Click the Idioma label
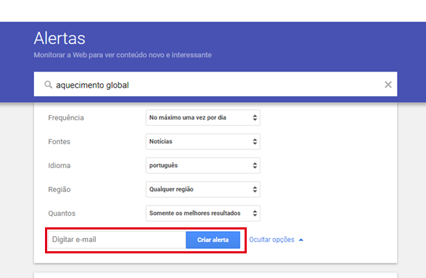426x278 pixels. tap(60, 166)
